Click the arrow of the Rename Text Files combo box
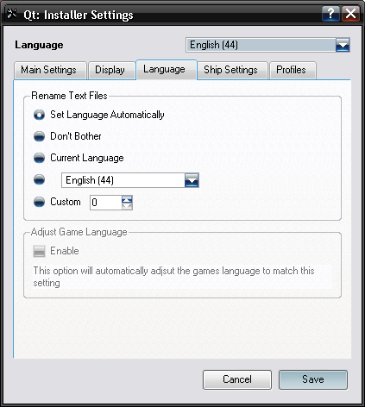Image resolution: width=365 pixels, height=407 pixels. [x=192, y=180]
